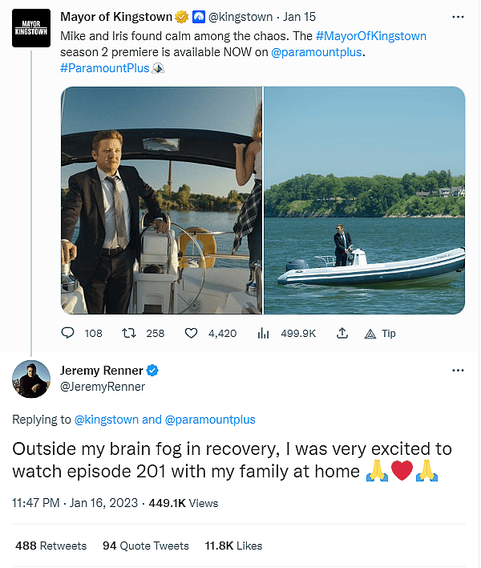Image resolution: width=481 pixels, height=568 pixels.
Task: Click the share icon on Kingstown tweet
Action: click(x=342, y=333)
